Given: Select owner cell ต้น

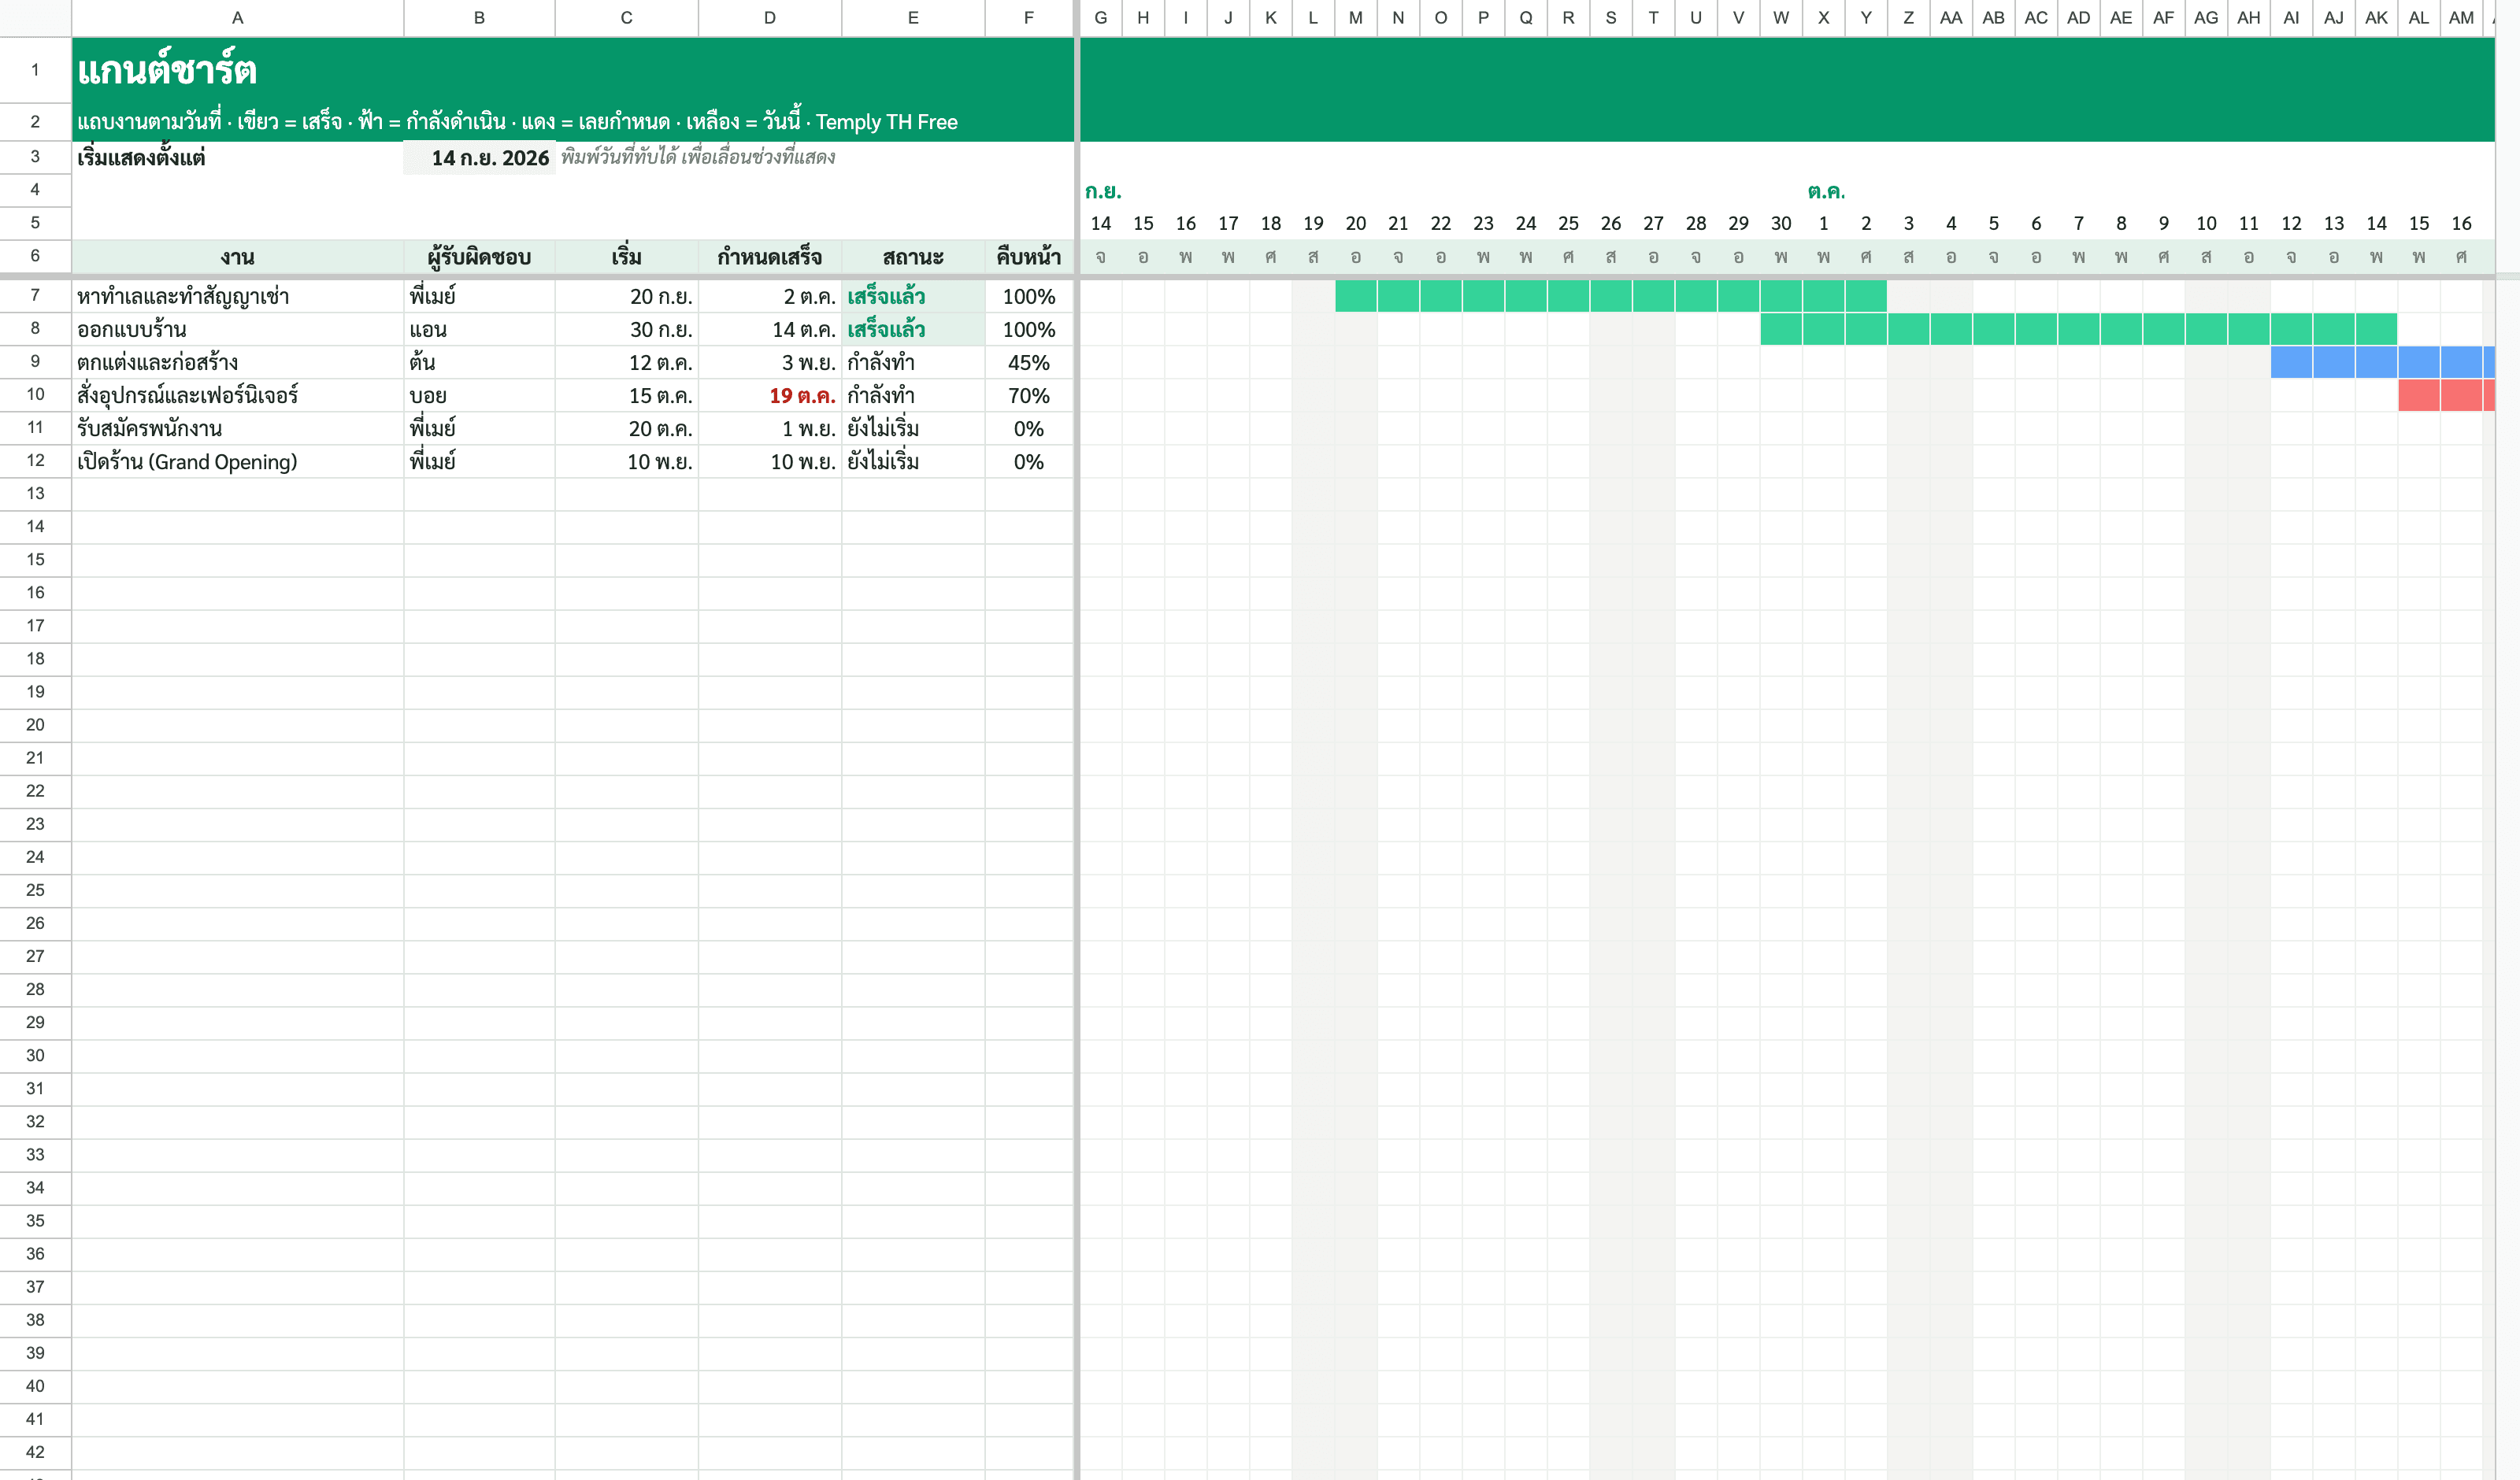Looking at the screenshot, I should click(x=479, y=362).
